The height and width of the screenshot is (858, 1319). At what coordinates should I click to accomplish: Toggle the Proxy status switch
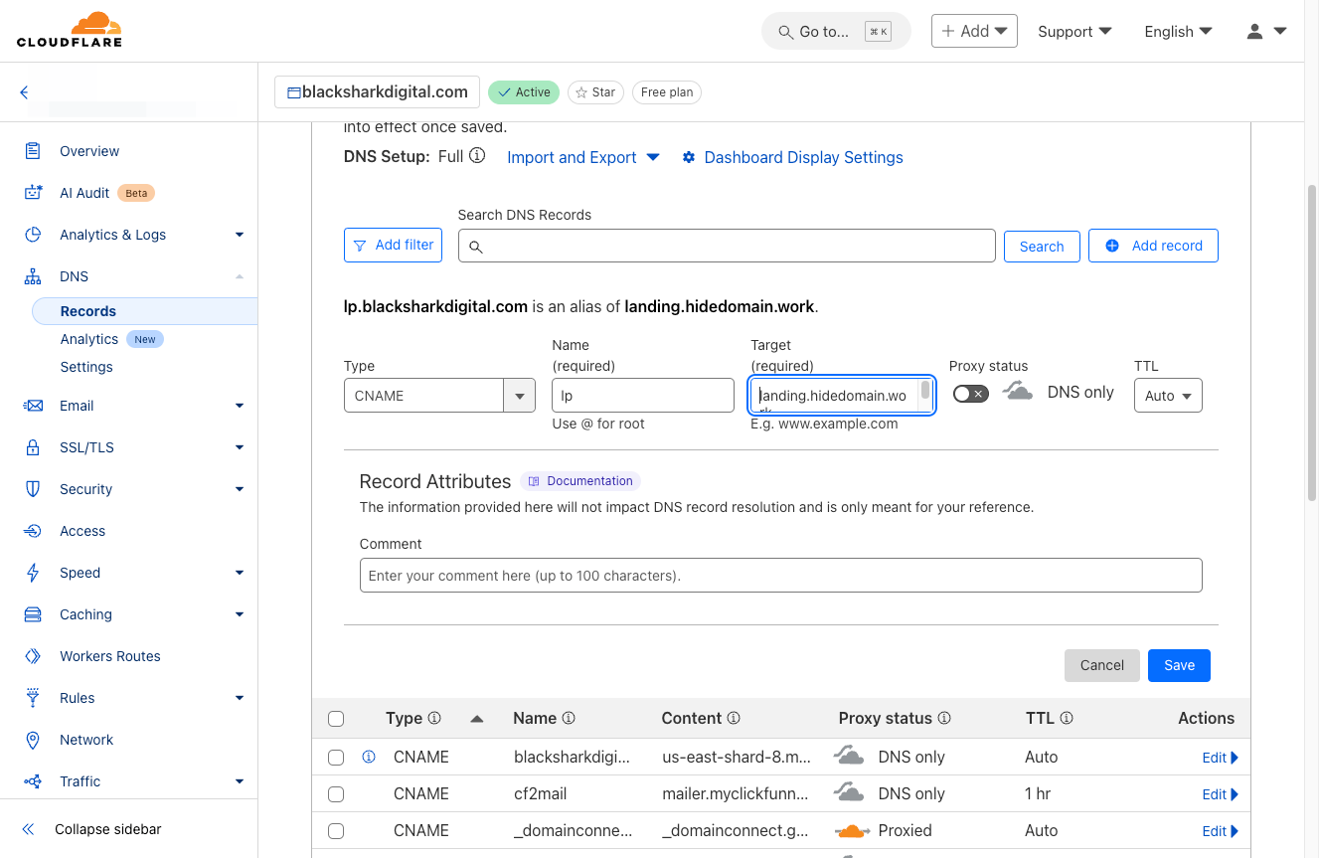tap(971, 394)
